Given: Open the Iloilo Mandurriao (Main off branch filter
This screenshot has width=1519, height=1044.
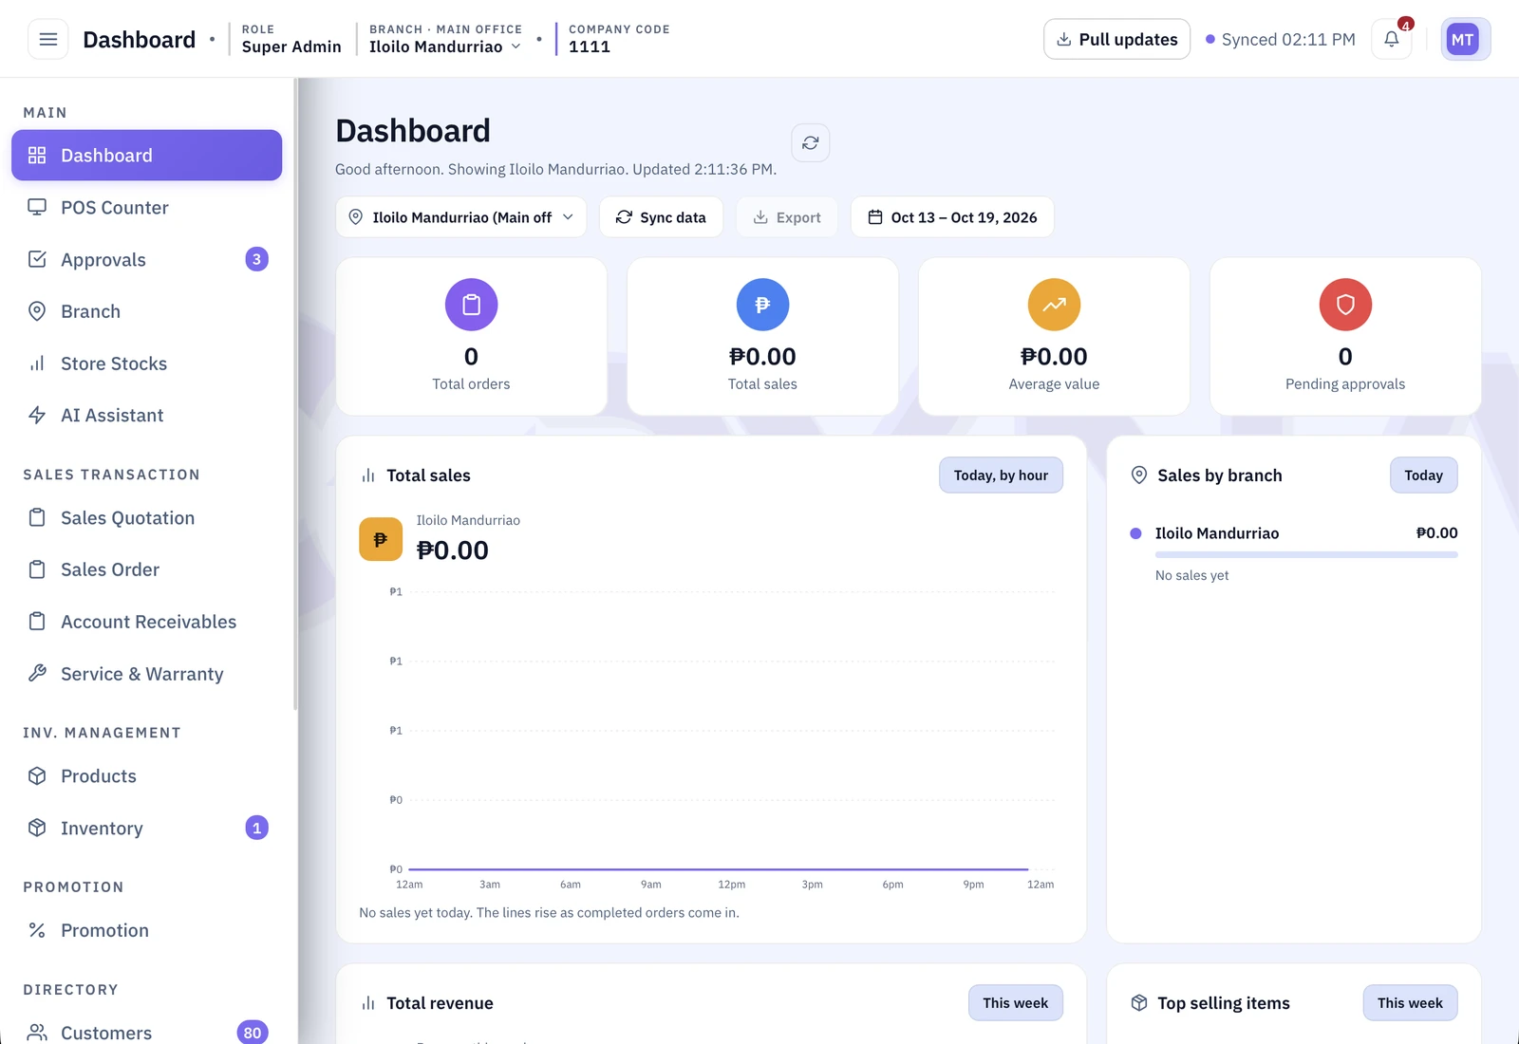Looking at the screenshot, I should [x=460, y=217].
